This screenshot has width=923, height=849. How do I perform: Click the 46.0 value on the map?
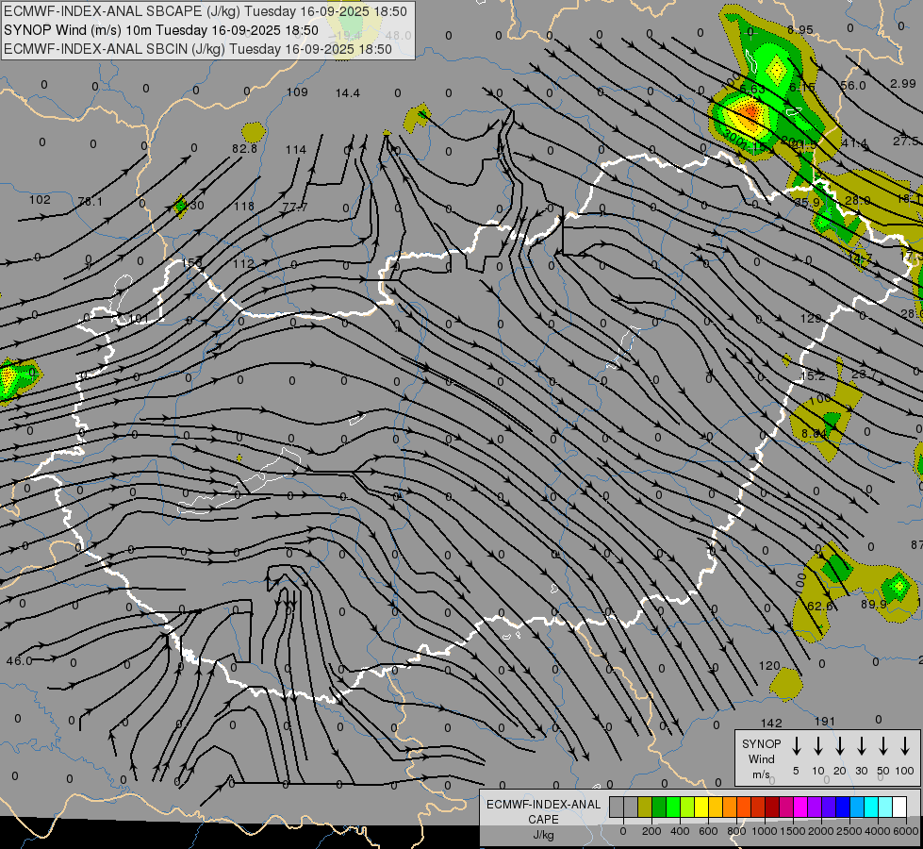click(20, 661)
